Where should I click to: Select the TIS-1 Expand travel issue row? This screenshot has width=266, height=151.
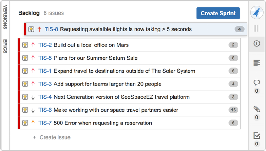point(129,71)
